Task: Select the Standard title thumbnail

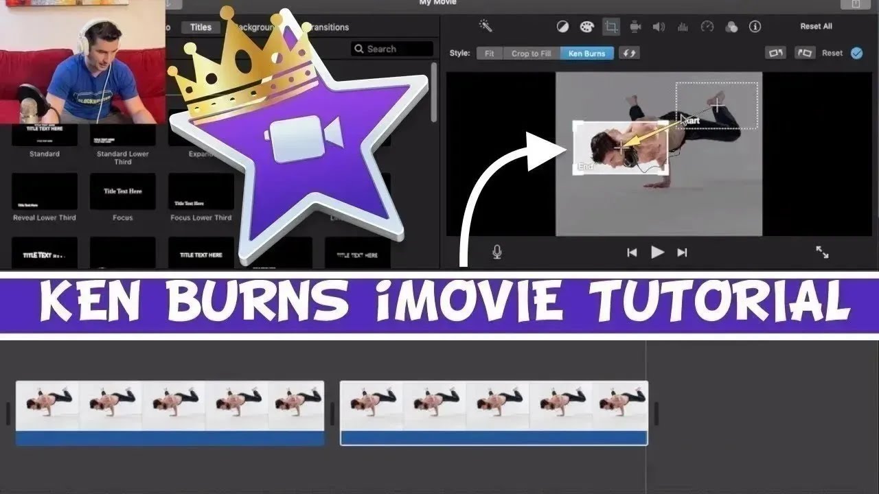Action: coord(45,136)
